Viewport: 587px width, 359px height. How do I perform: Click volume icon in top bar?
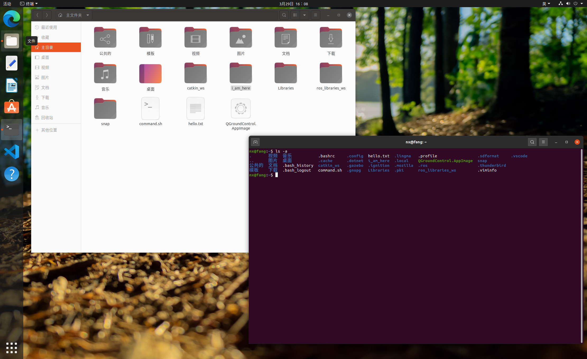coord(568,3)
